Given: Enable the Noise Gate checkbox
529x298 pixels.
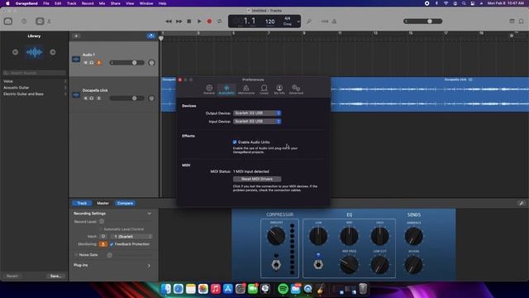Looking at the screenshot, I should [x=76, y=255].
